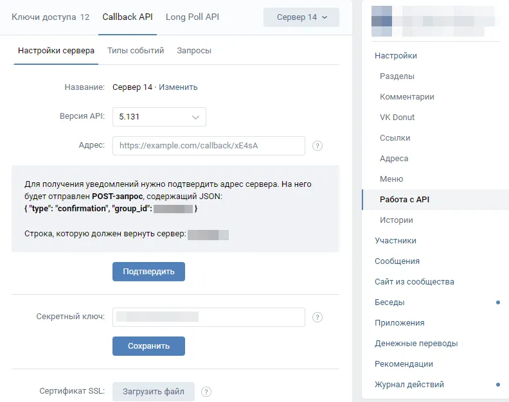Open the Запросы subtab
The height and width of the screenshot is (402, 509).
click(194, 51)
